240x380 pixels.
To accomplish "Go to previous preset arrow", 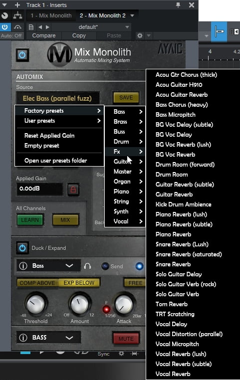I will click(40, 27).
